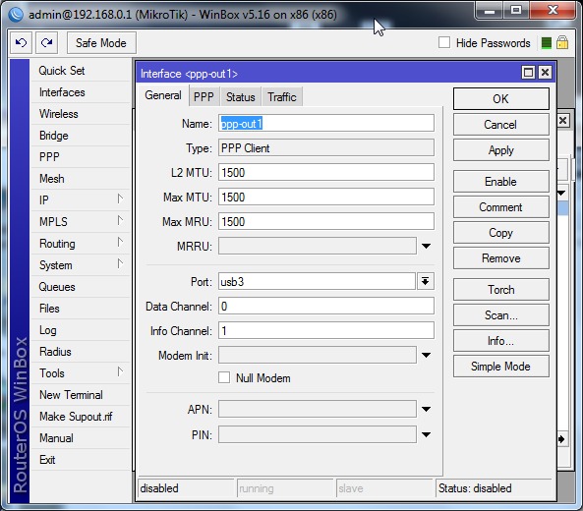
Task: Click the padlock secure-session icon
Action: click(562, 42)
